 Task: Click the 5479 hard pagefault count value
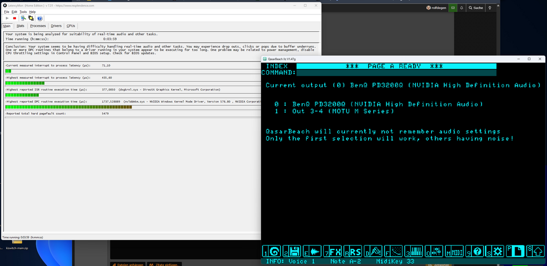pos(105,114)
